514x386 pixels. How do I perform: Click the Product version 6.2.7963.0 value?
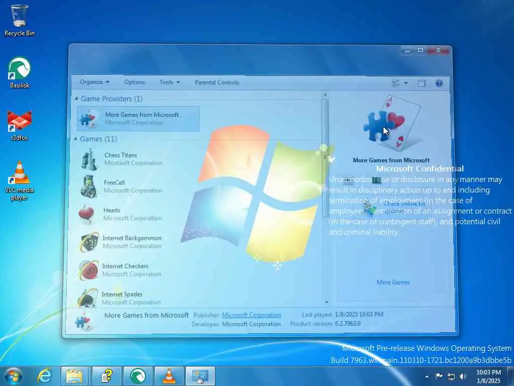point(348,323)
